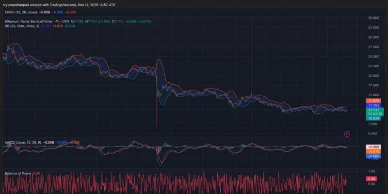The height and width of the screenshot is (194, 388).
Task: Click the 1.00 Balance of Power scale label
Action: (x=372, y=171)
